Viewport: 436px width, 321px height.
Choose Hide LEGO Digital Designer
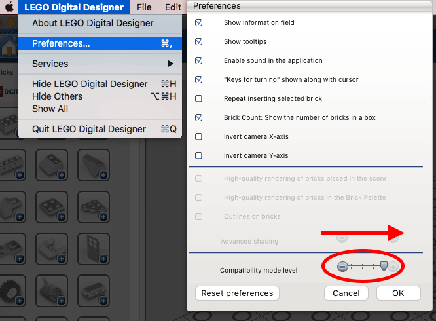(x=100, y=84)
